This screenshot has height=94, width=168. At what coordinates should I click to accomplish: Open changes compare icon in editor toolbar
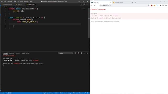click(x=81, y=4)
